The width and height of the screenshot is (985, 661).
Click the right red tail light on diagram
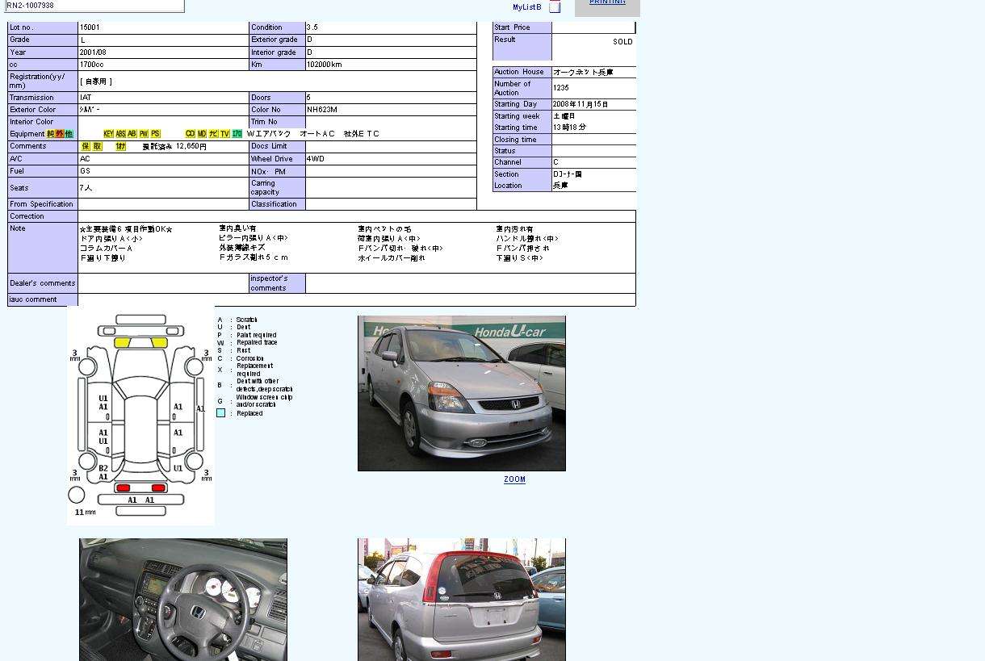(158, 488)
